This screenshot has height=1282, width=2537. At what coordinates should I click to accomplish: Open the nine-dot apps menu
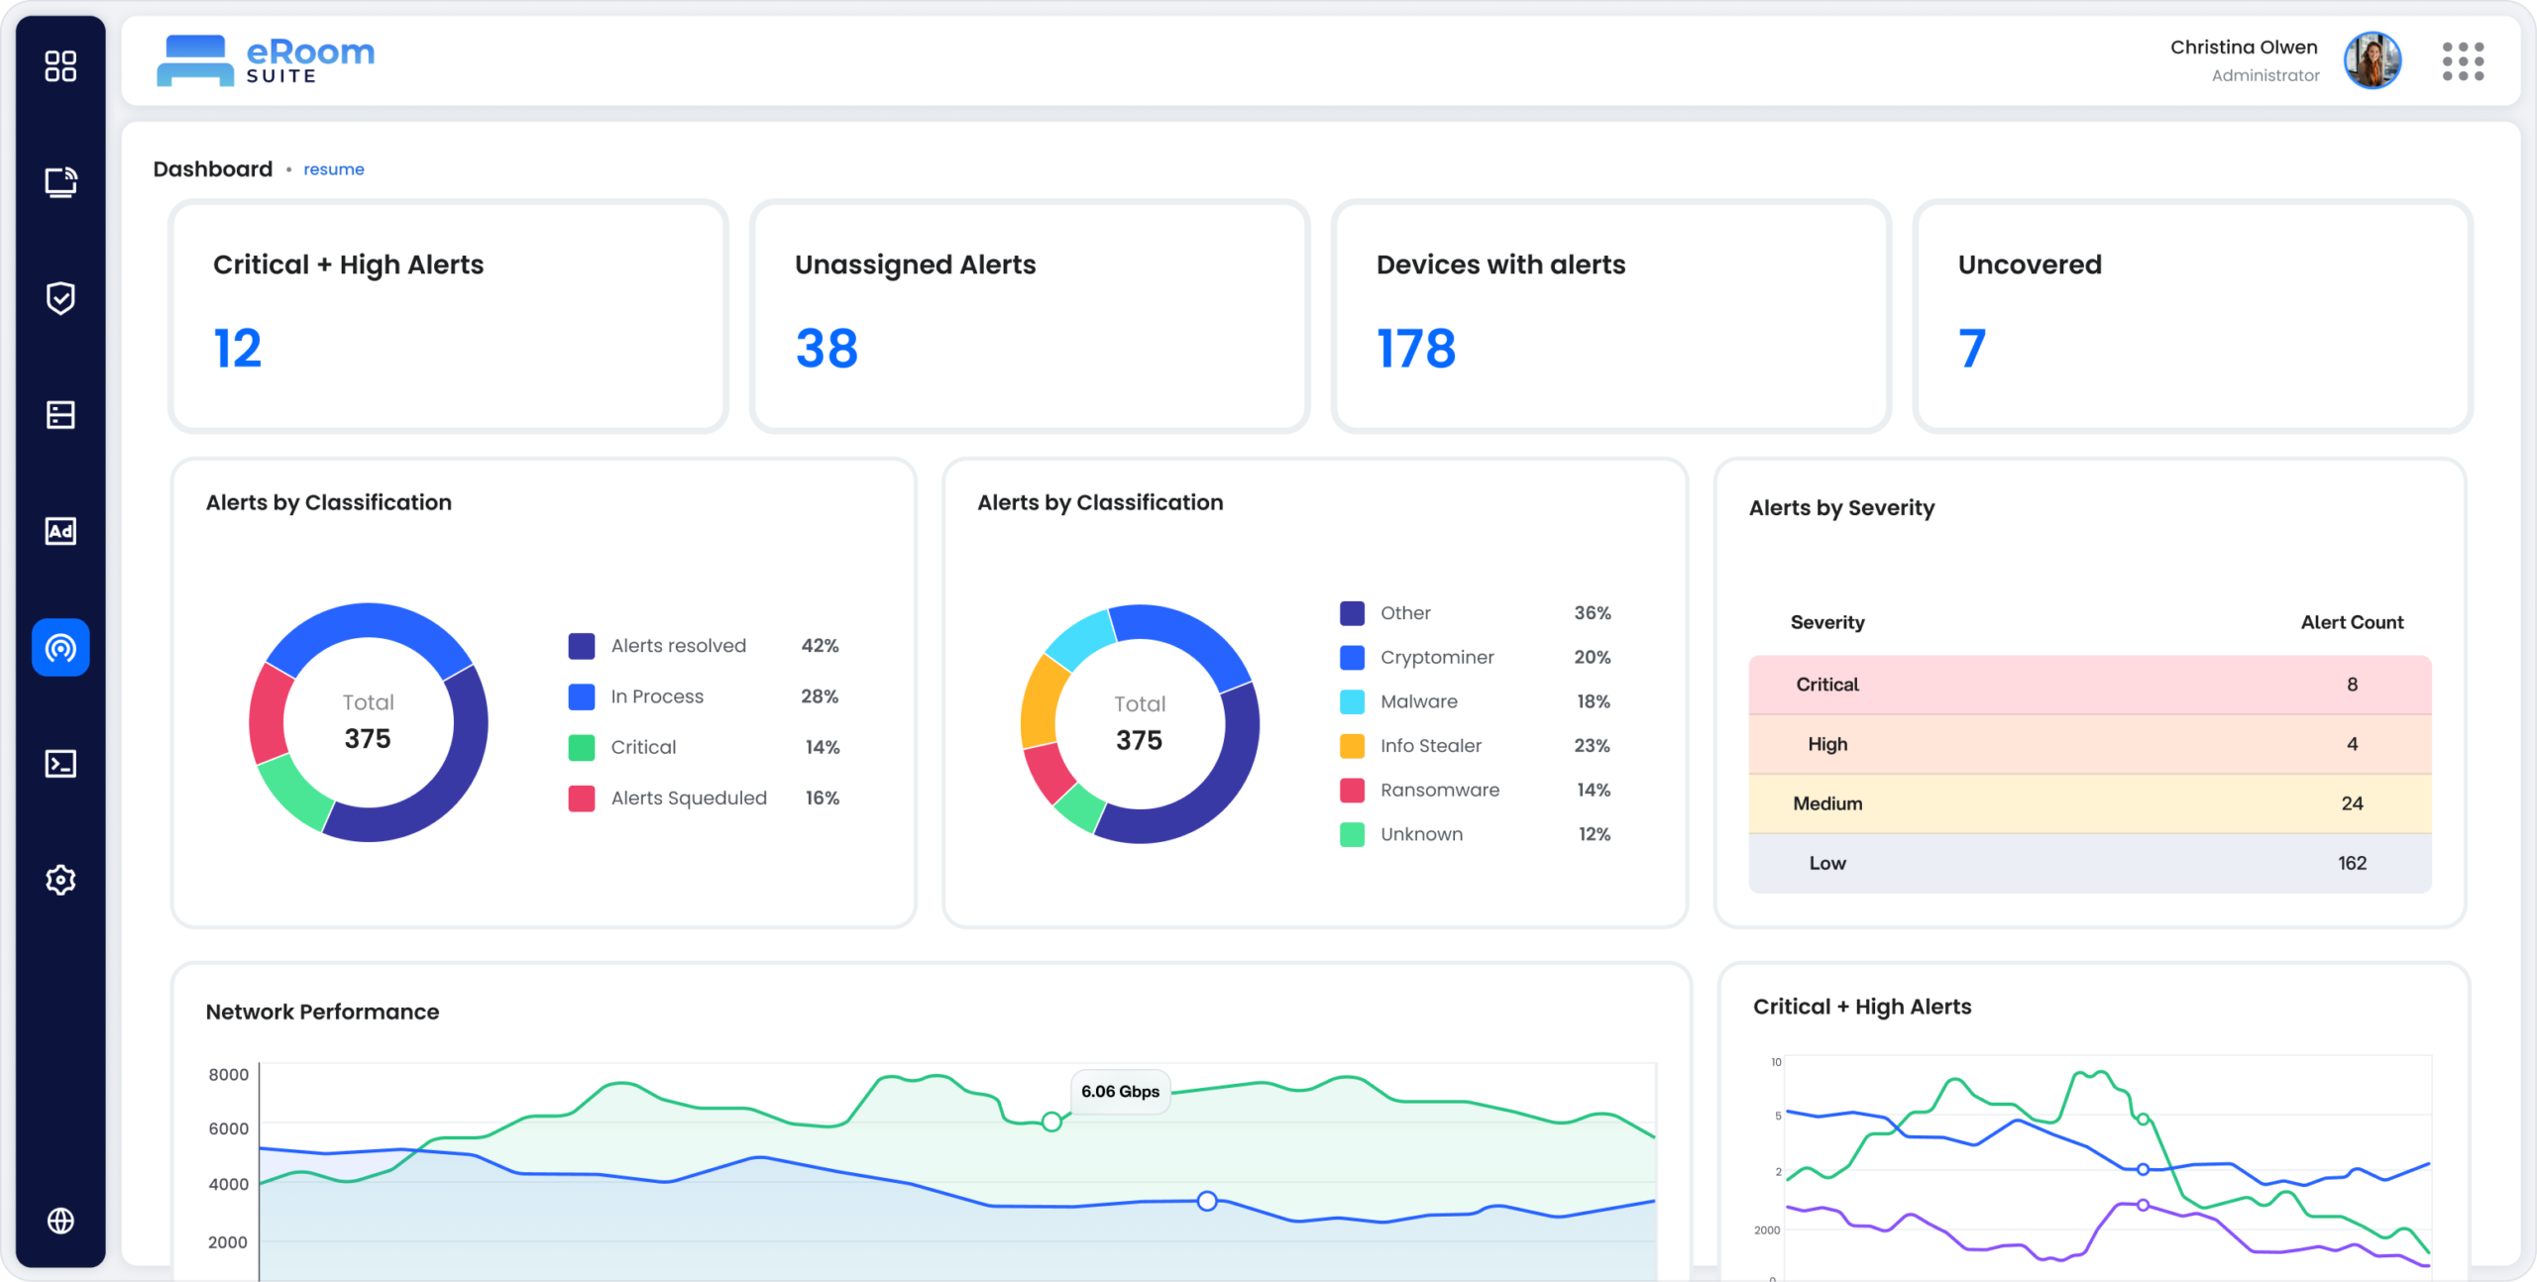click(x=2463, y=61)
